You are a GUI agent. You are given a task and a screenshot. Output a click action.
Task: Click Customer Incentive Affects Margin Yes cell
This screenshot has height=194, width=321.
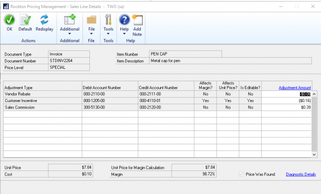pos(205,100)
